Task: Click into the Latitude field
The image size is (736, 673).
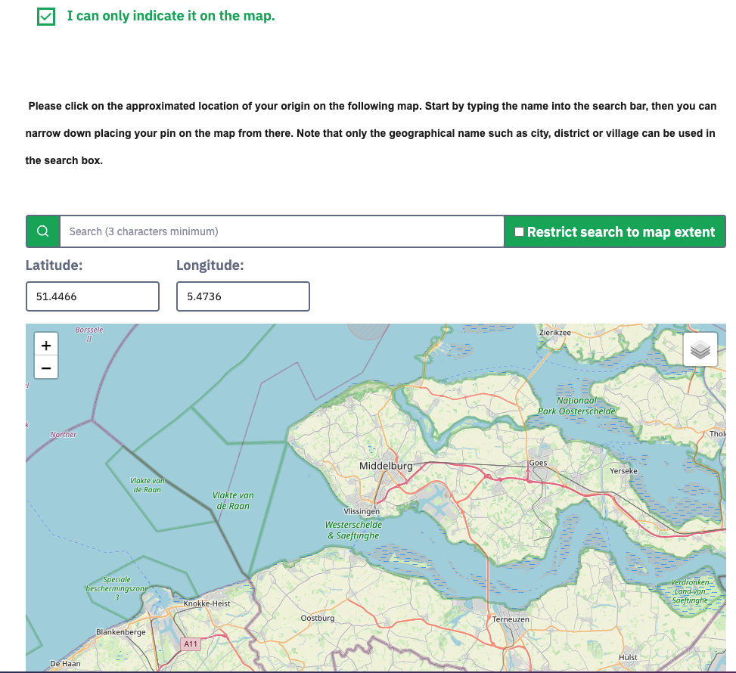Action: click(92, 296)
